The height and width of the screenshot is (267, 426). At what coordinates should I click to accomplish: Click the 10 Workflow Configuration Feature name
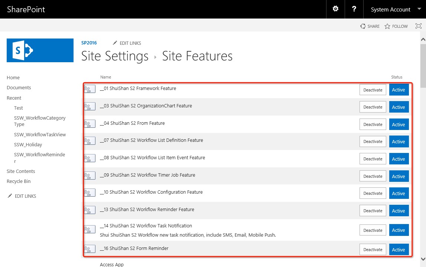151,192
